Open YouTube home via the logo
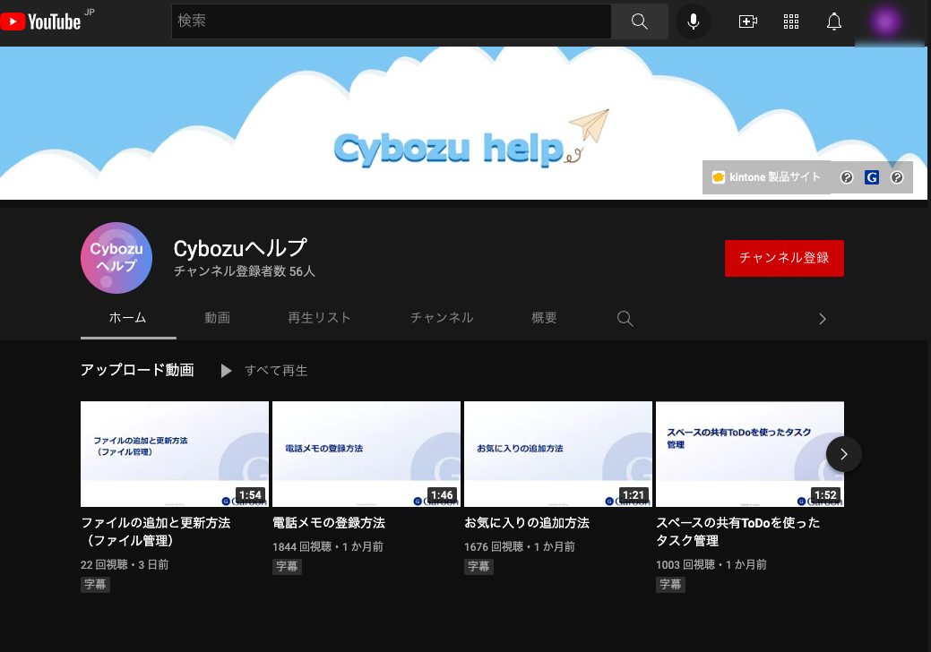This screenshot has width=931, height=652. tap(40, 21)
